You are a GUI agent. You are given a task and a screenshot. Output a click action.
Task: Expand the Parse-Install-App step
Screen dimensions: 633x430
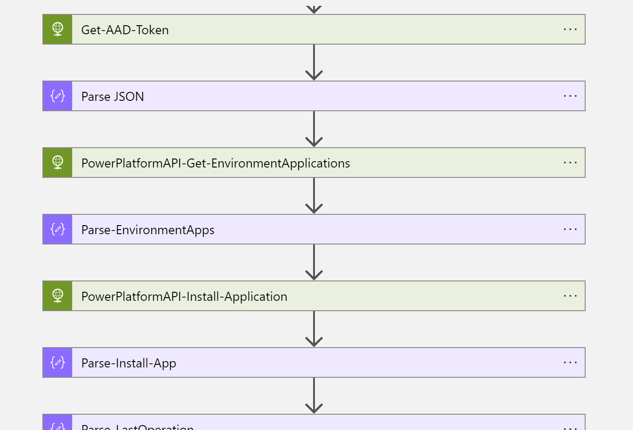pyautogui.click(x=271, y=362)
